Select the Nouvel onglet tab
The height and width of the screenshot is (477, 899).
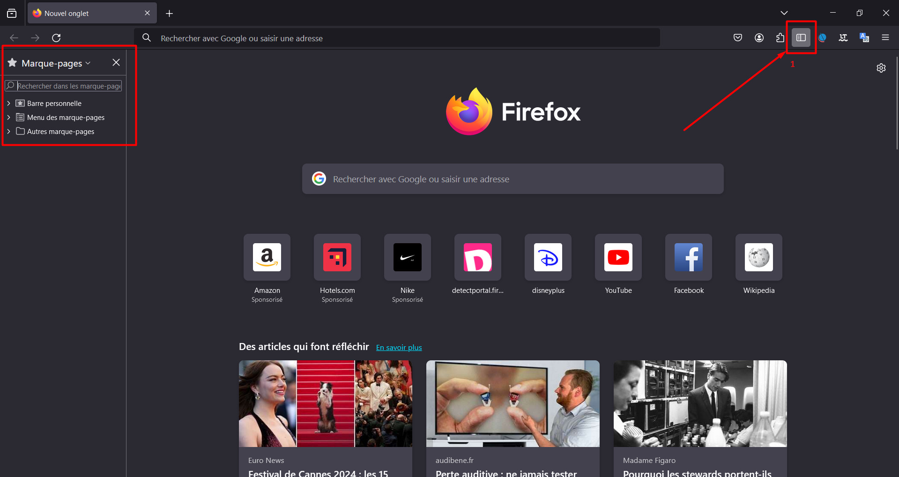(92, 13)
